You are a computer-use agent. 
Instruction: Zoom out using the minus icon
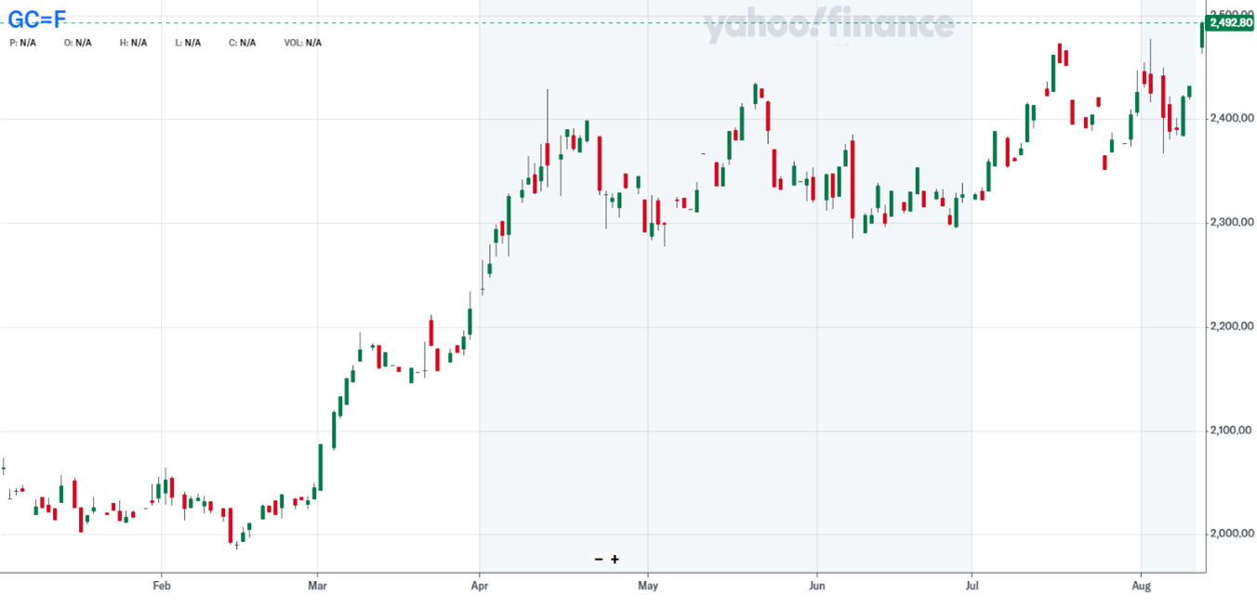[x=599, y=560]
